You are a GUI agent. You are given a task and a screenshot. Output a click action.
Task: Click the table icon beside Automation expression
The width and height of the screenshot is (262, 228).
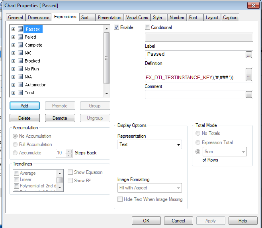pyautogui.click(x=20, y=85)
